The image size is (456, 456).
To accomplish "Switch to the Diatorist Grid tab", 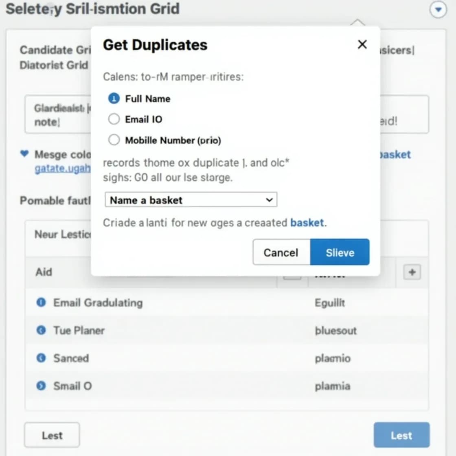I will tap(53, 65).
